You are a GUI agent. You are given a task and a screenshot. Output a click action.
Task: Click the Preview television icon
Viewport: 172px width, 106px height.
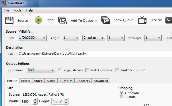(142, 20)
